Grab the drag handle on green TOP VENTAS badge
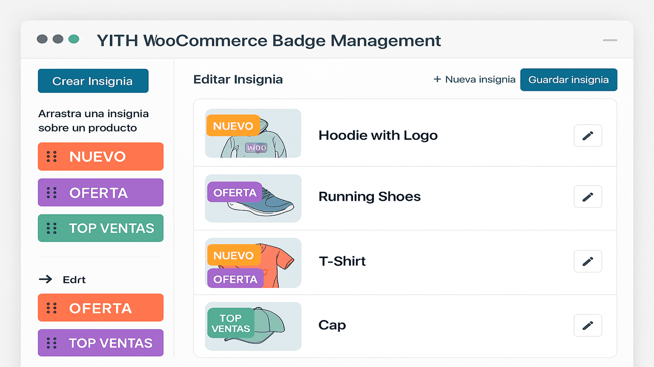This screenshot has height=367, width=654. coord(52,228)
